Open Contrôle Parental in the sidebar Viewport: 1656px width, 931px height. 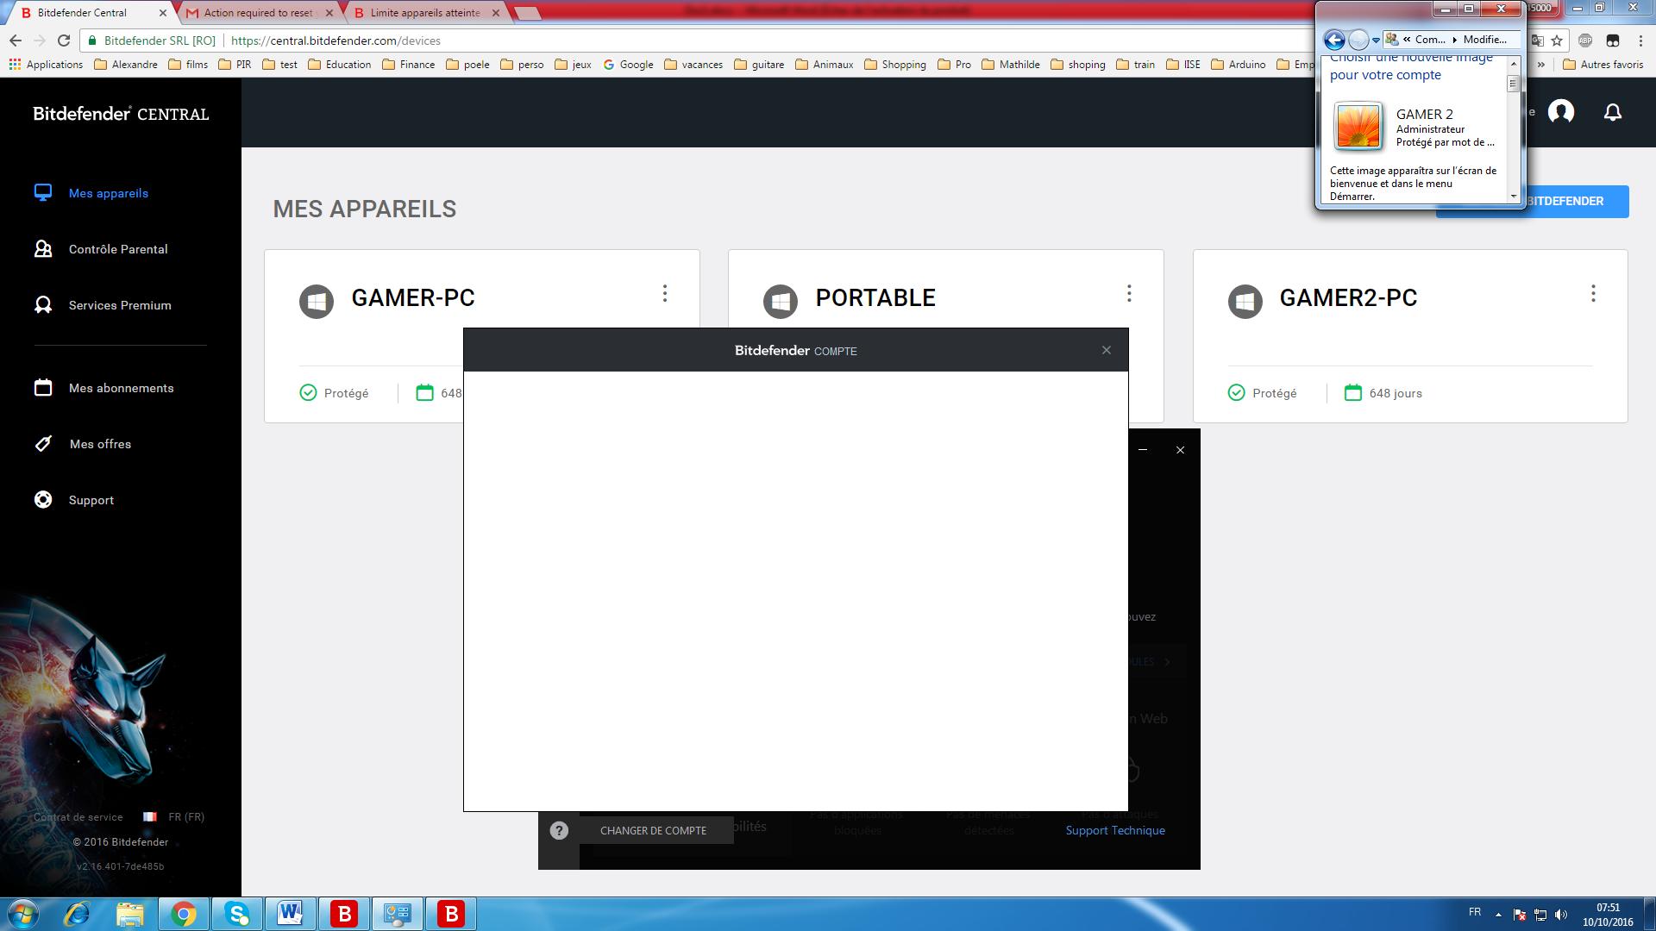(x=101, y=249)
